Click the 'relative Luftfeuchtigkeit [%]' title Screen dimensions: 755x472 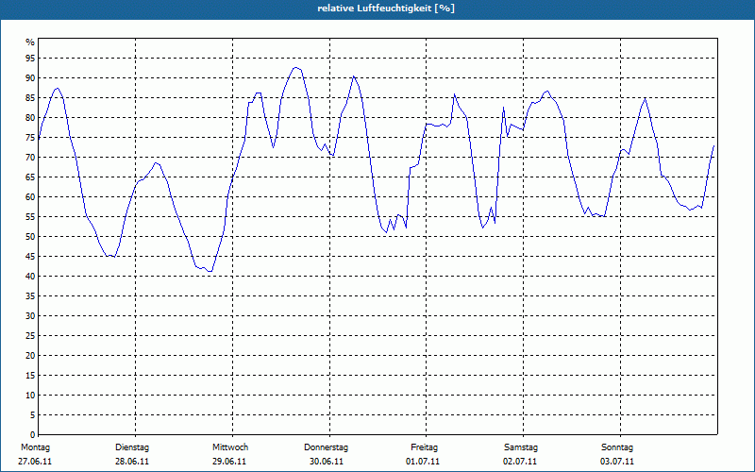[386, 8]
